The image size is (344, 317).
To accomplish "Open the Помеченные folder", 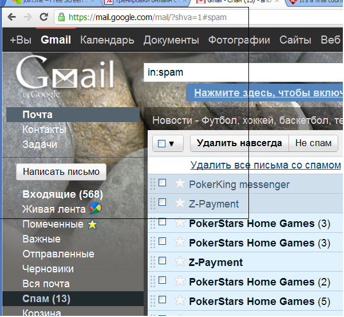I will [x=53, y=224].
